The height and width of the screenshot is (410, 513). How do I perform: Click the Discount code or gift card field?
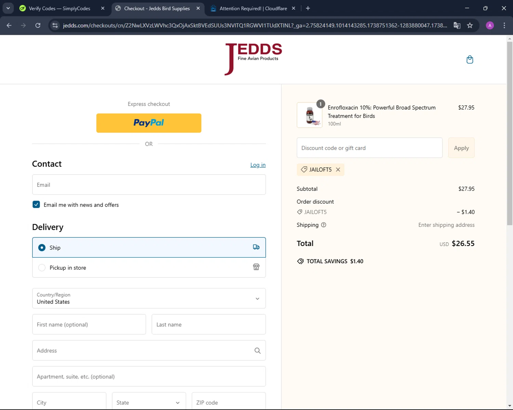pos(369,148)
